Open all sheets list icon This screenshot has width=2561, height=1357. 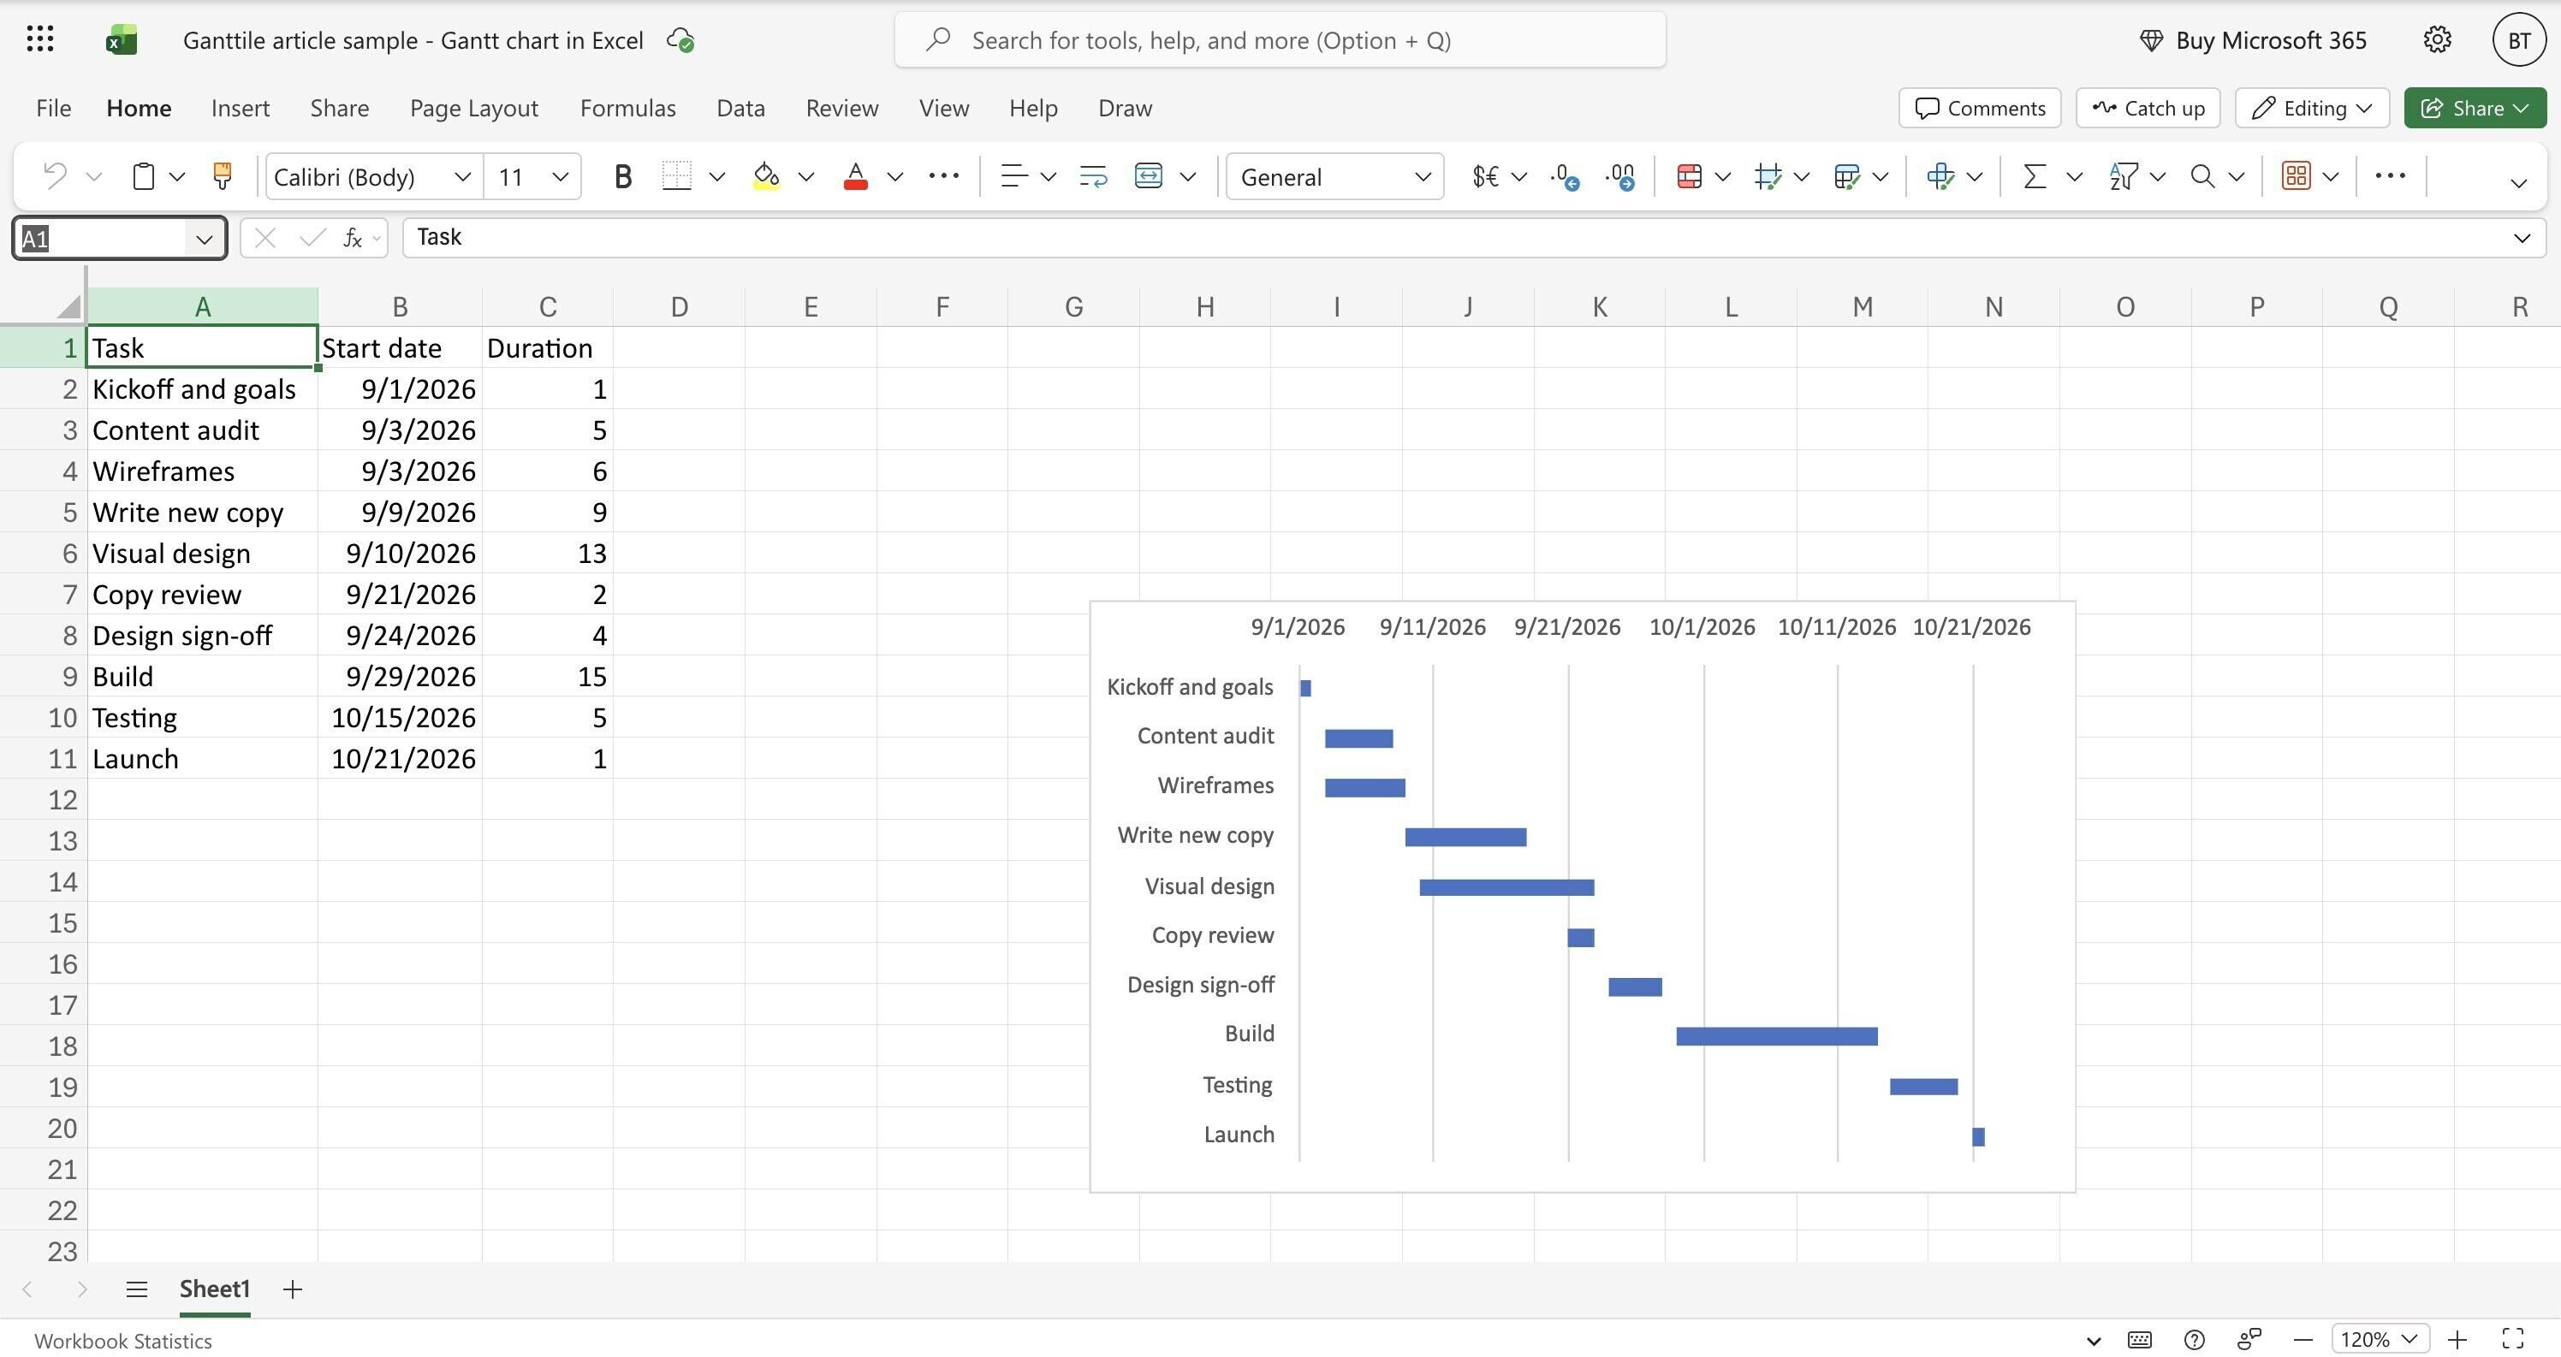(x=137, y=1289)
